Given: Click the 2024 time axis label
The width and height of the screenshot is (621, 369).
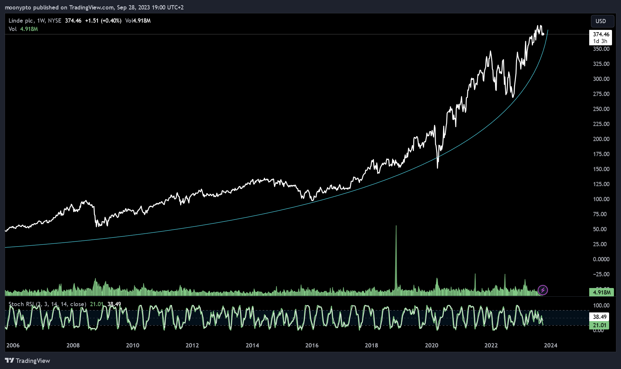Looking at the screenshot, I should point(551,346).
